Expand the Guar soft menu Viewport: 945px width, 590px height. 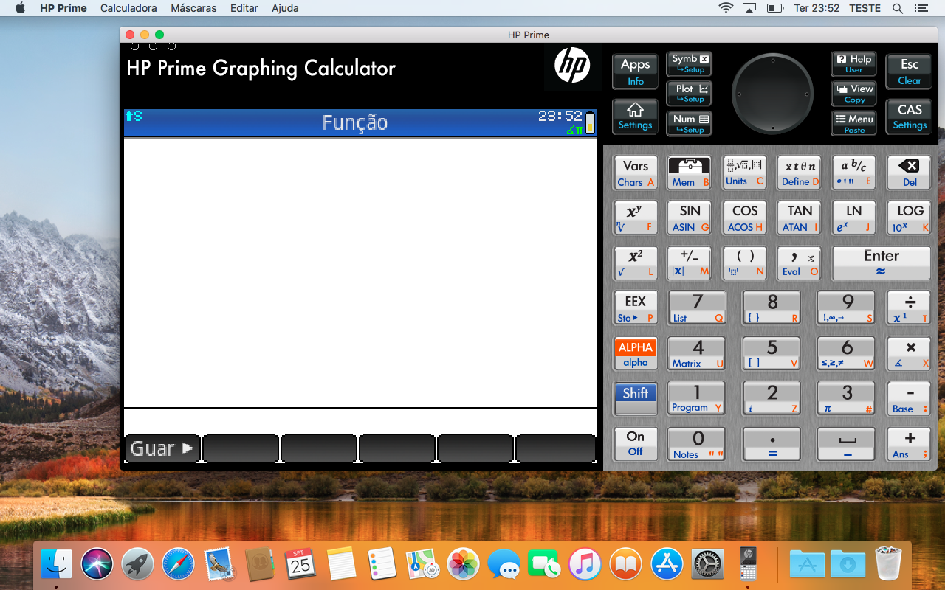pyautogui.click(x=161, y=448)
